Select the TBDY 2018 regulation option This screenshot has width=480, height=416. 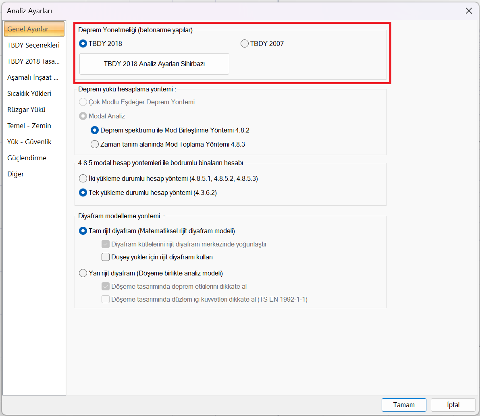tap(83, 43)
